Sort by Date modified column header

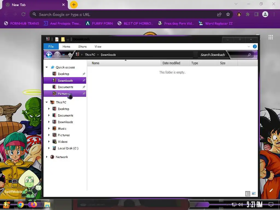[175, 63]
